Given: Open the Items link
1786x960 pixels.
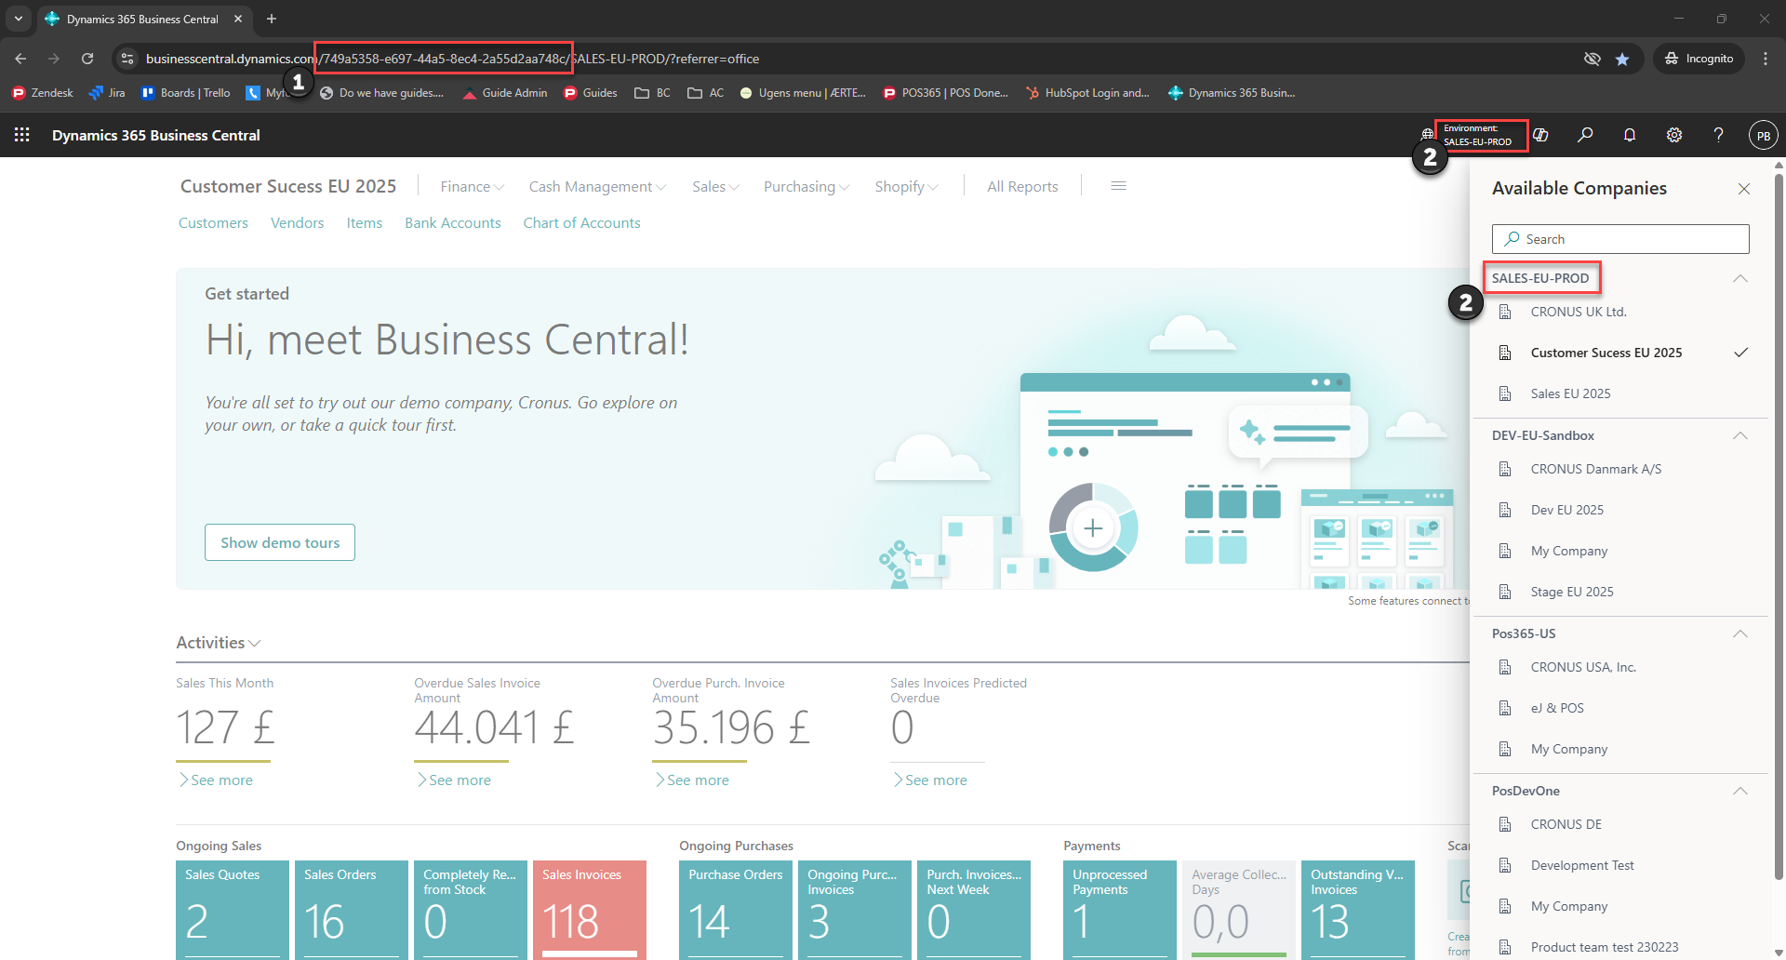Looking at the screenshot, I should coord(365,223).
